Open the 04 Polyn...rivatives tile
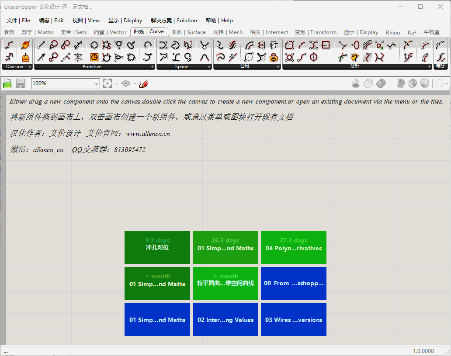This screenshot has height=356, width=451. coord(294,248)
